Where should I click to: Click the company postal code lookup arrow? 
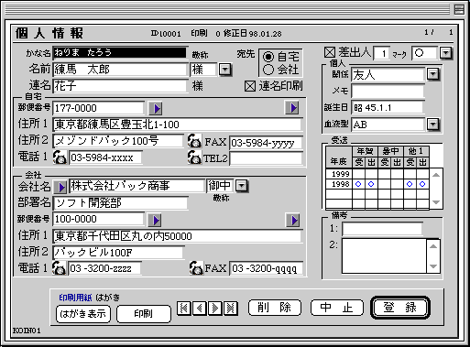tap(155, 220)
